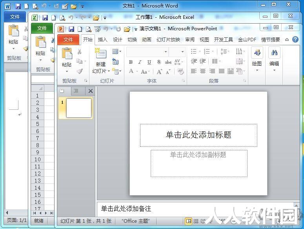Select slide 1 thumbnail
The image size is (304, 229).
pyautogui.click(x=79, y=108)
